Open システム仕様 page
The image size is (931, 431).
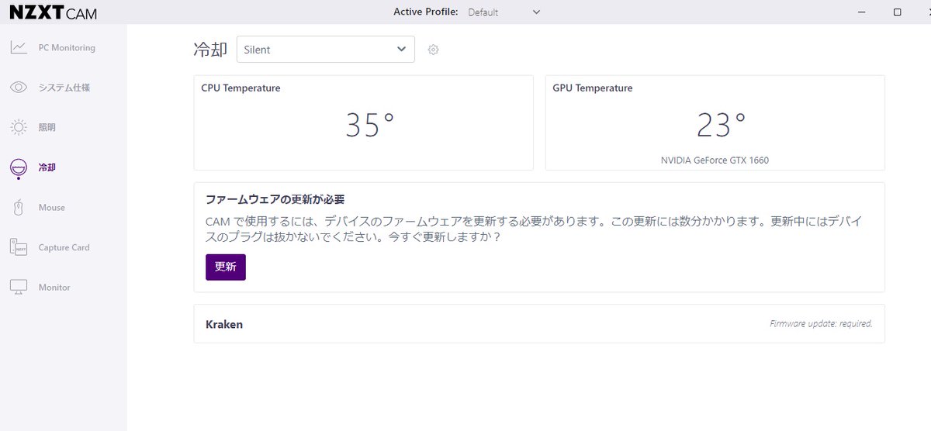tap(64, 88)
